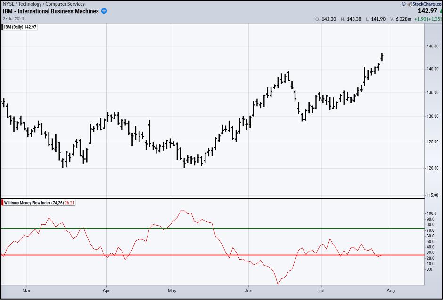Select the IBM (Daily) 142.97 legend label

(20, 27)
